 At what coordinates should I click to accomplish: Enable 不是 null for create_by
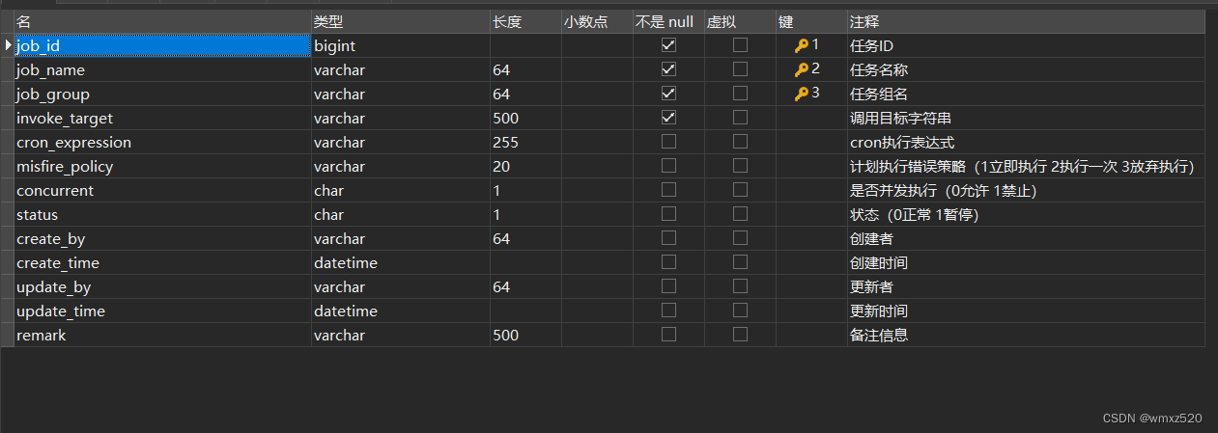coord(668,238)
